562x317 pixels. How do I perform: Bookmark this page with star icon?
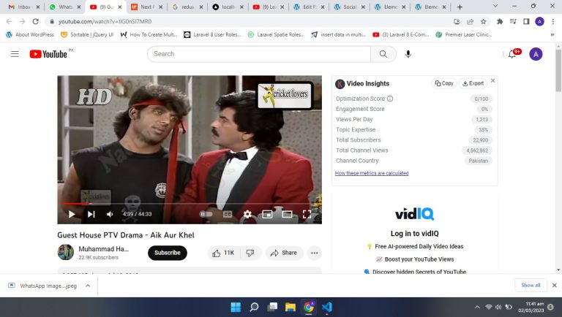pyautogui.click(x=484, y=21)
